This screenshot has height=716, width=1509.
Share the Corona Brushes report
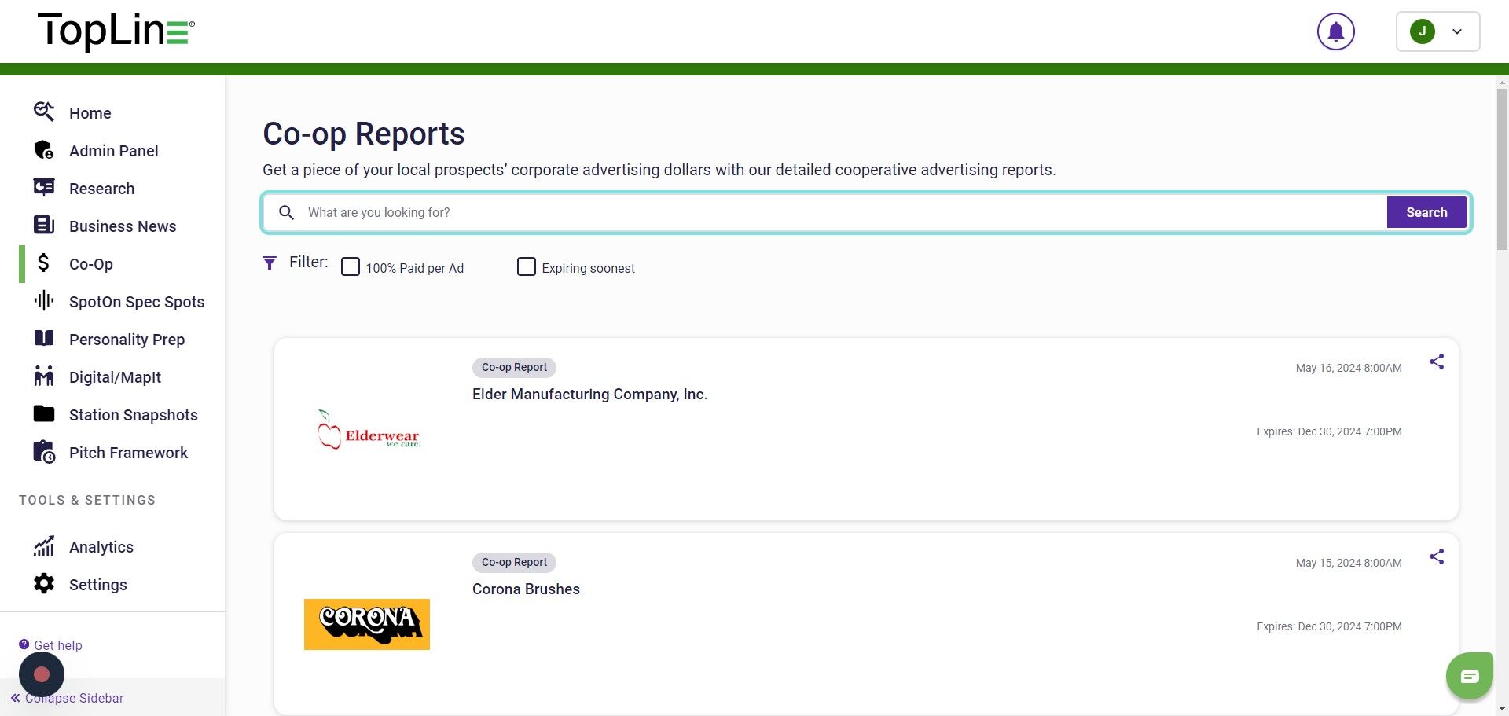pyautogui.click(x=1436, y=557)
